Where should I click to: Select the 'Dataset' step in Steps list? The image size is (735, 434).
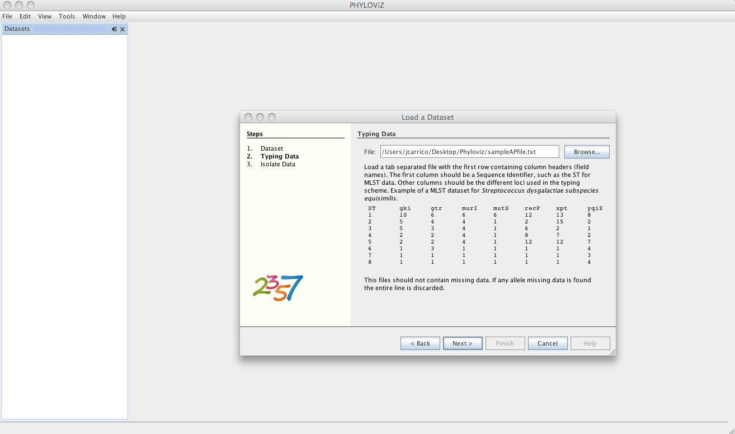click(x=272, y=148)
